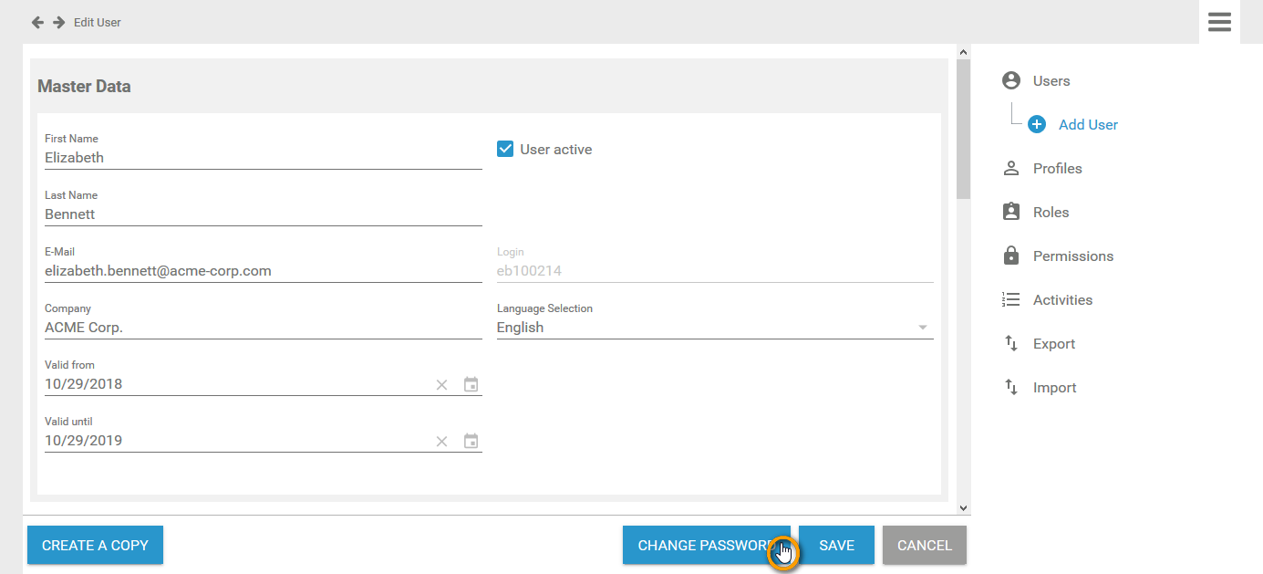View the Activities list
The width and height of the screenshot is (1263, 574).
coord(1062,299)
